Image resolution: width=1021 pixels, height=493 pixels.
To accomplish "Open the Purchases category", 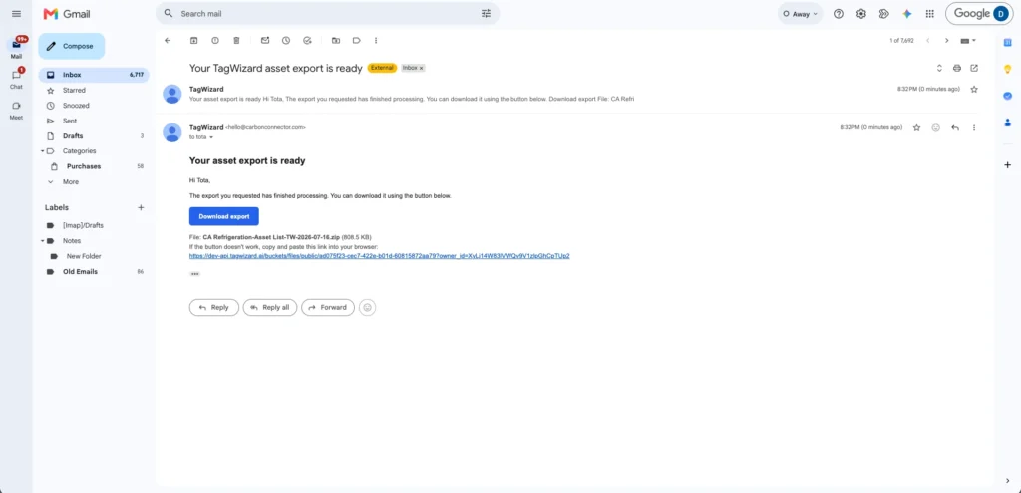I will (x=94, y=166).
